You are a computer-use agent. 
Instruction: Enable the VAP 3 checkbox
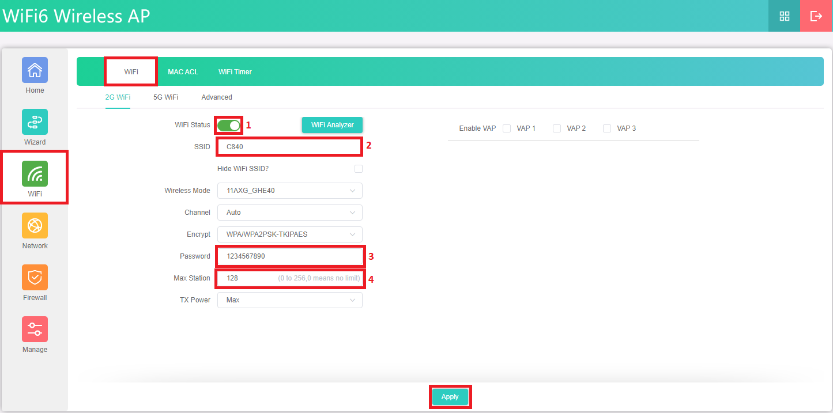[607, 128]
